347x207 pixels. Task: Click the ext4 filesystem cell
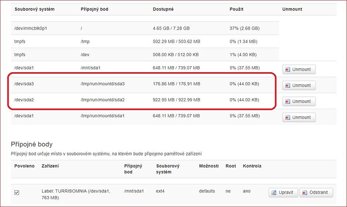coord(160,191)
